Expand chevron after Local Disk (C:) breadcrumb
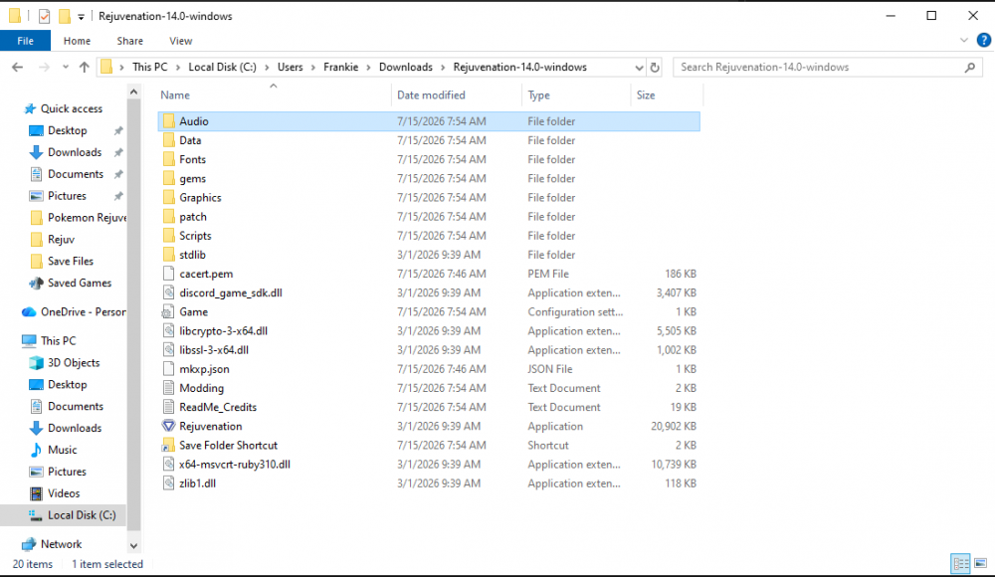995x577 pixels. pos(267,67)
